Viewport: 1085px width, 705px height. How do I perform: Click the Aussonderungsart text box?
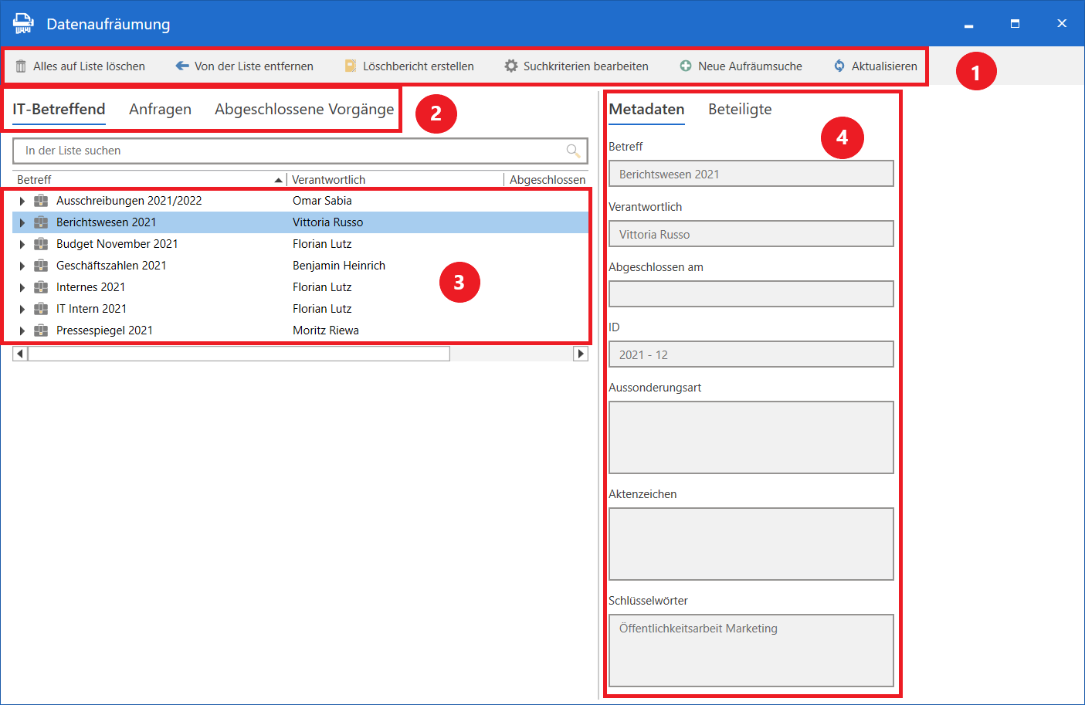coord(751,437)
